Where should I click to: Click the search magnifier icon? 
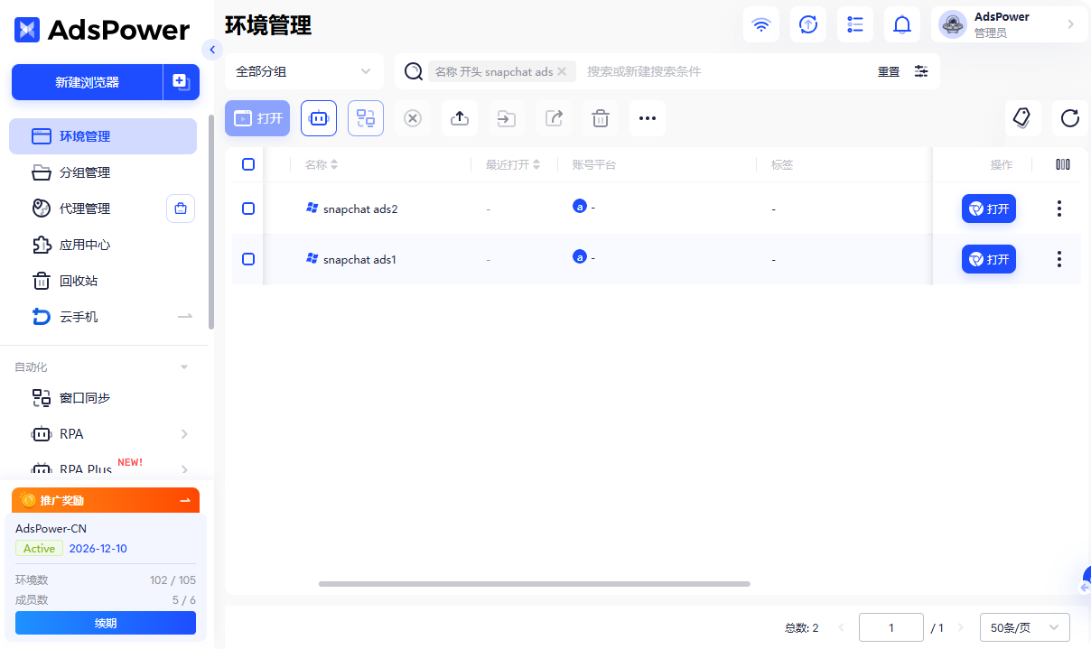pyautogui.click(x=414, y=71)
